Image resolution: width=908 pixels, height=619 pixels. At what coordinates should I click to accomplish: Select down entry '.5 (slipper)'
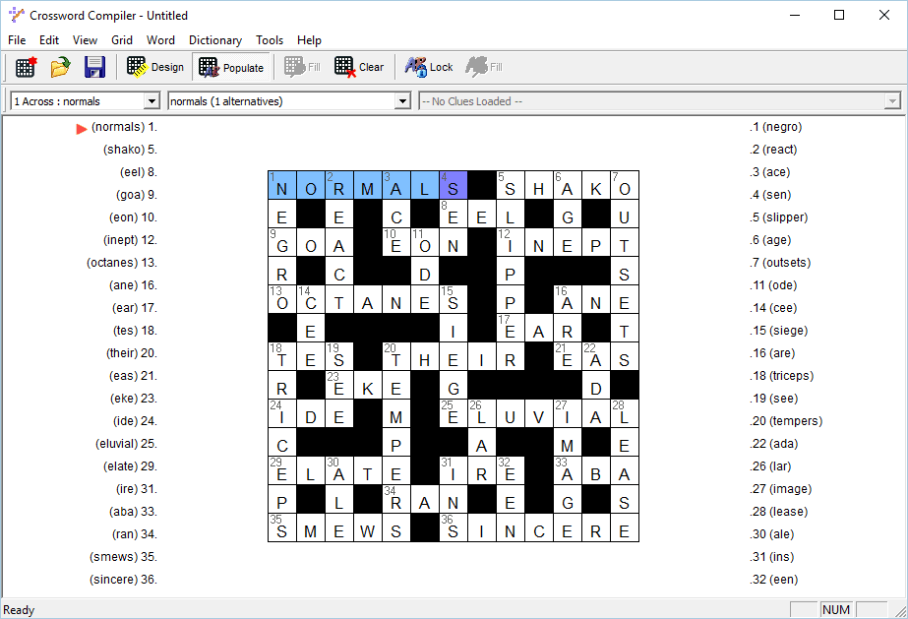779,217
